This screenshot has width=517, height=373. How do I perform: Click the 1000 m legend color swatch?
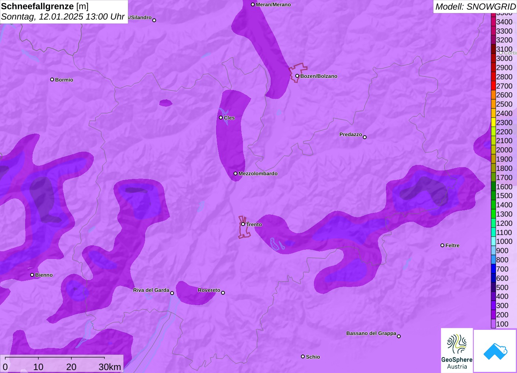point(493,241)
